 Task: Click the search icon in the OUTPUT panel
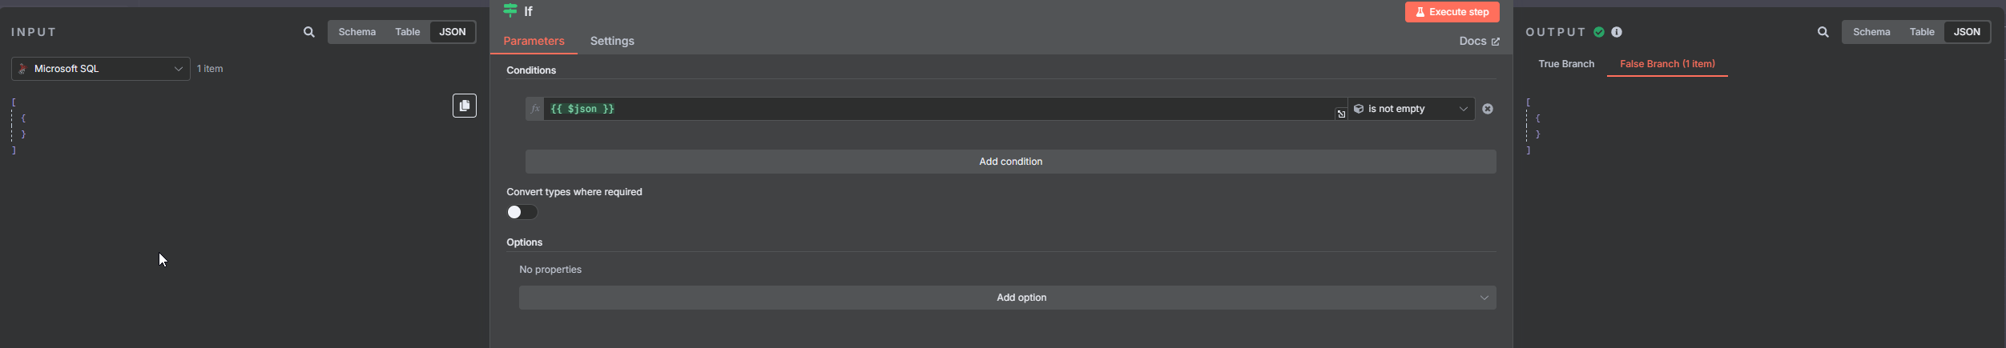(1823, 33)
